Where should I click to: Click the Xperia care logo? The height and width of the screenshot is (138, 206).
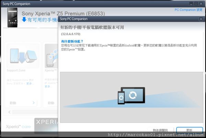(18, 126)
